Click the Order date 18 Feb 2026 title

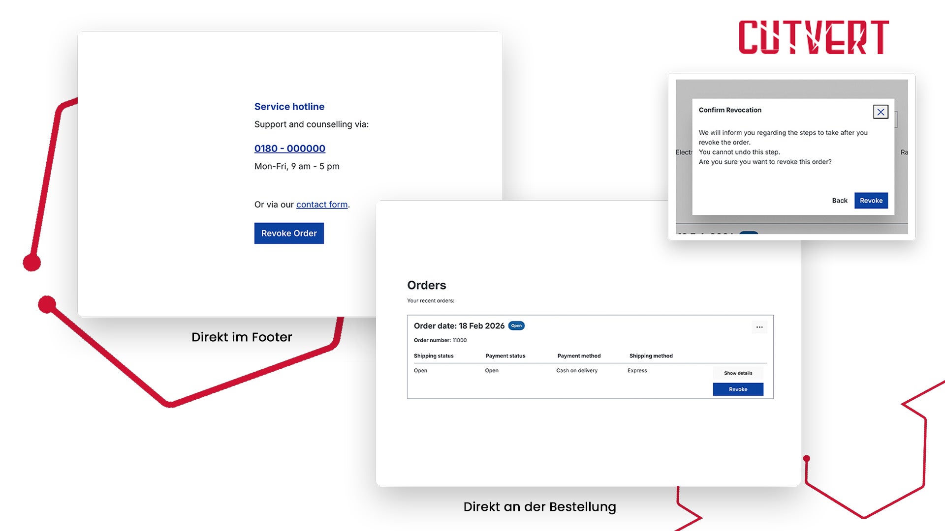pyautogui.click(x=459, y=326)
